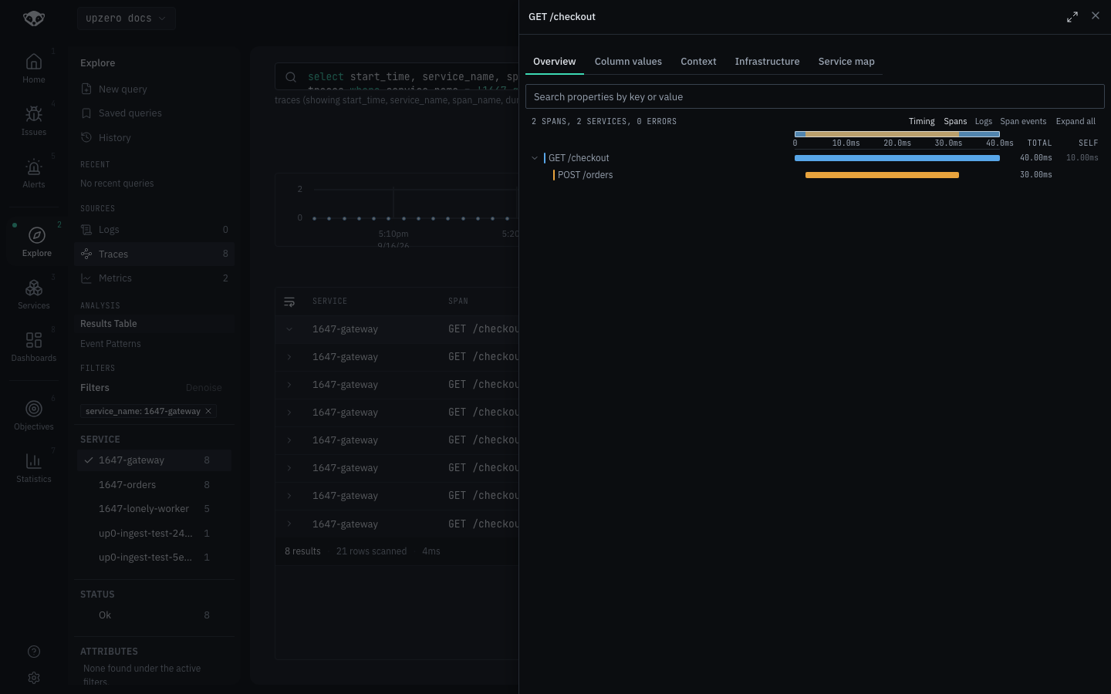Select the Ok status filter
The image size is (1111, 694).
[x=154, y=615]
